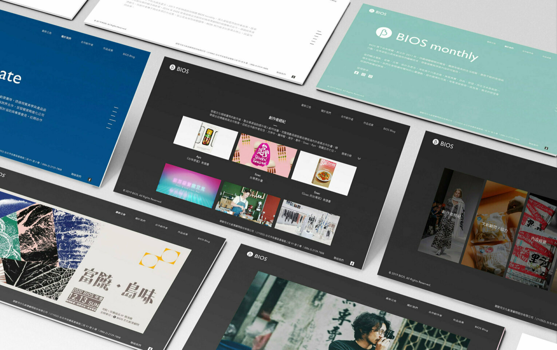This screenshot has width=557, height=350.
Task: Open 作品成果 on the 富饒島味 poster page menu
Action: 183,233
